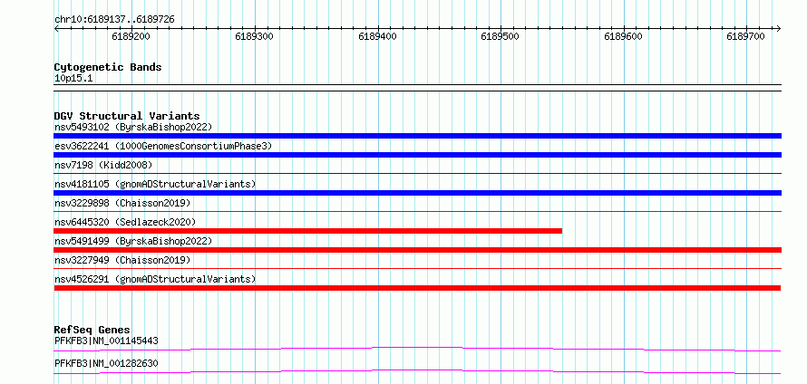
Task: Click the right arrowhead of the ruler
Action: [779, 29]
